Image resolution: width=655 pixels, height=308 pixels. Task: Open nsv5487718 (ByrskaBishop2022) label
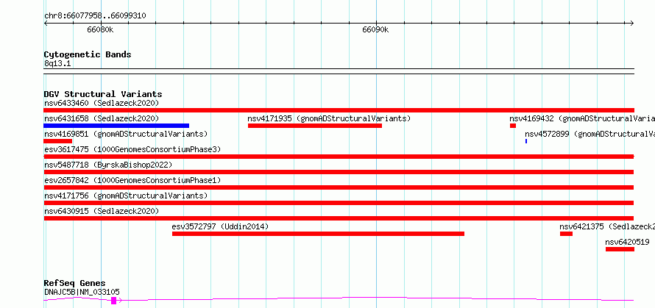pos(108,165)
